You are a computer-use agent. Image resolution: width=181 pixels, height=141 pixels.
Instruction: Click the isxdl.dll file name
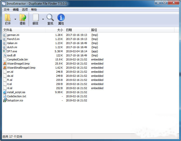tap(11, 55)
